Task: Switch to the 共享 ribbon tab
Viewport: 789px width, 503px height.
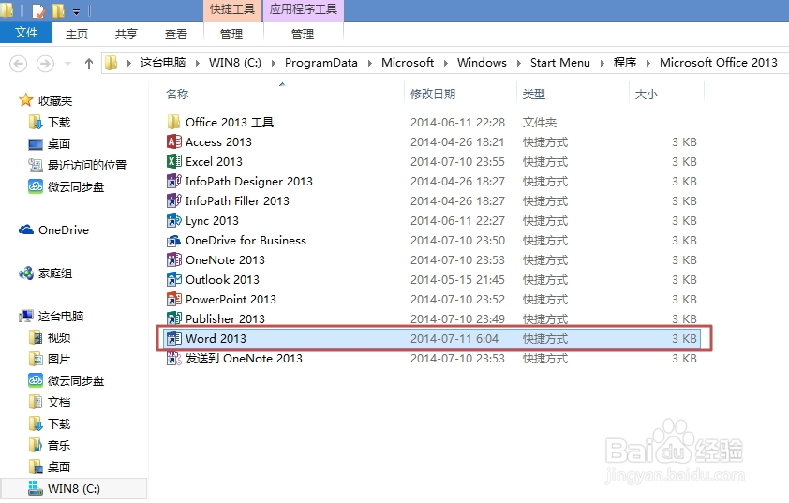Action: (x=127, y=34)
